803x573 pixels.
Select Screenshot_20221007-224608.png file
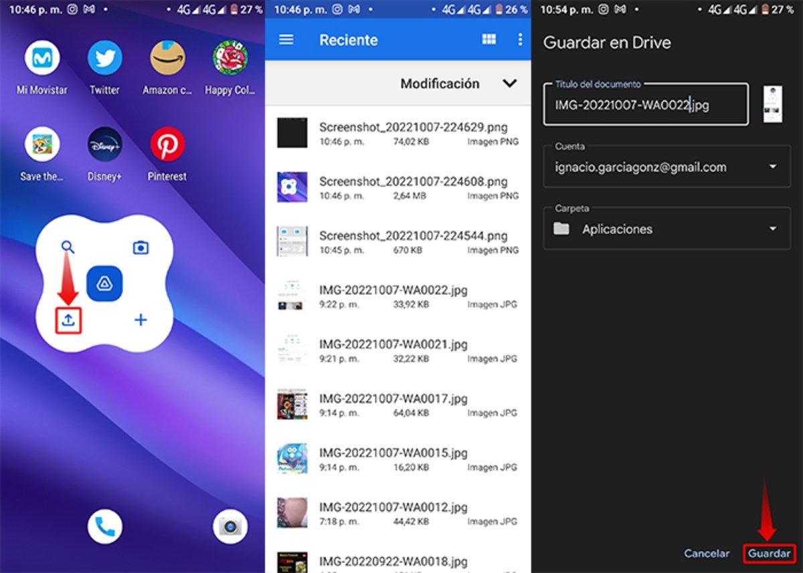[397, 187]
